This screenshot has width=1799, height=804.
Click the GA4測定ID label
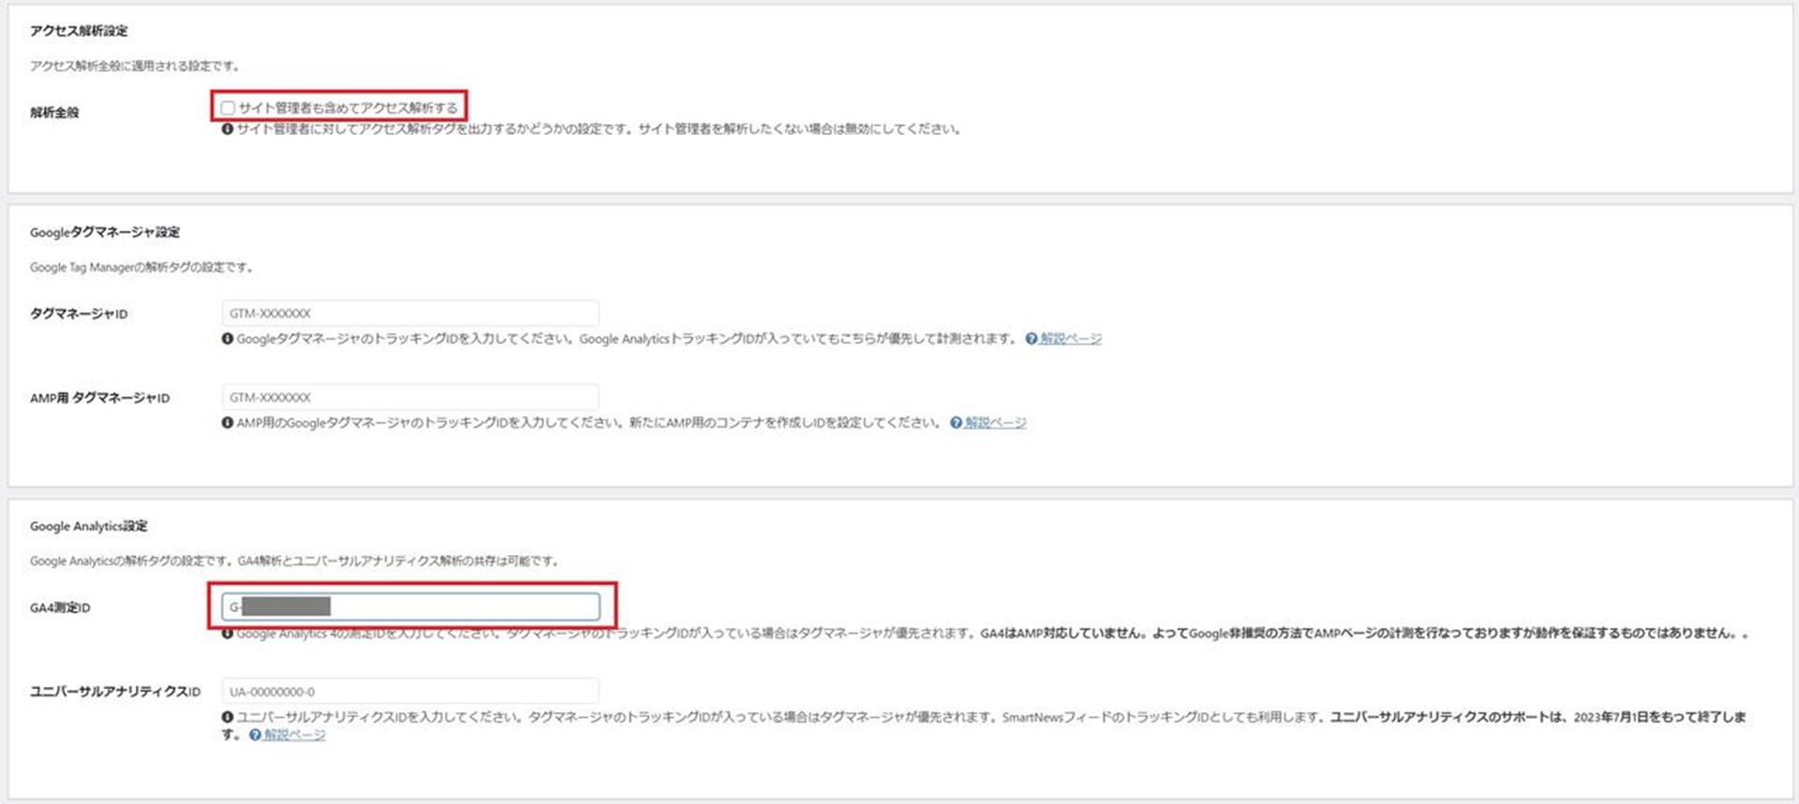tap(60, 607)
